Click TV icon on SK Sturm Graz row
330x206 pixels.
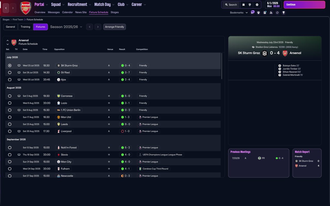[19, 65]
